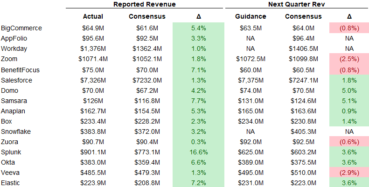Click the Zuora company name
Screen dimensions: 369x187
coord(9,142)
